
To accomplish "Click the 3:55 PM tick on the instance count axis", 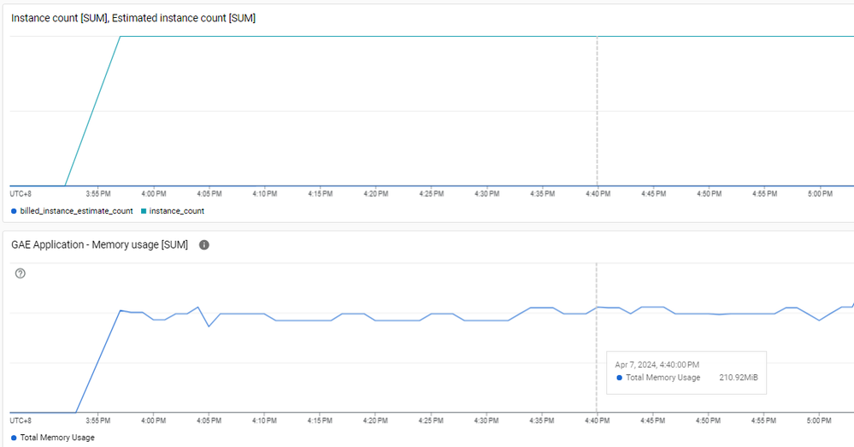I will coord(98,194).
